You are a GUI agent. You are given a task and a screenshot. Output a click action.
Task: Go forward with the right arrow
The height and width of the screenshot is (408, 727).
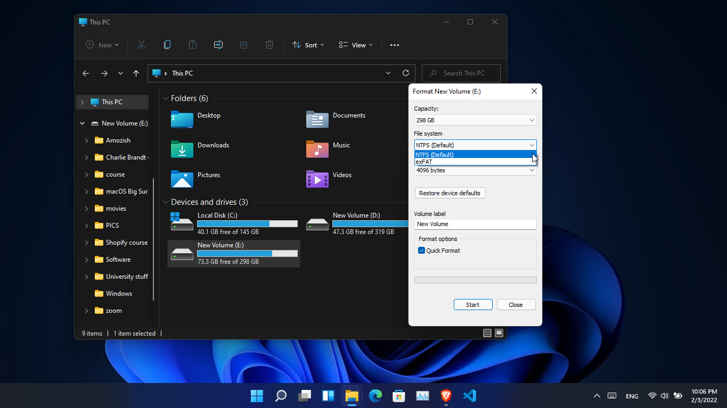pyautogui.click(x=104, y=73)
